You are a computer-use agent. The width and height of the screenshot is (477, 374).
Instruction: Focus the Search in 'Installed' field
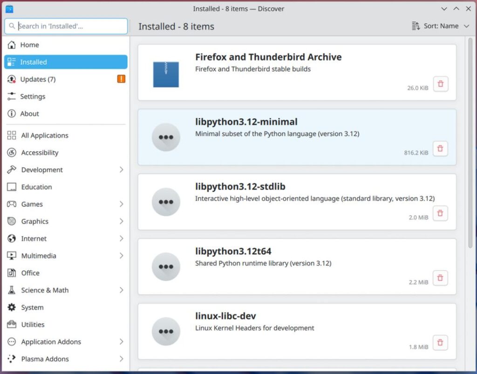pyautogui.click(x=66, y=26)
